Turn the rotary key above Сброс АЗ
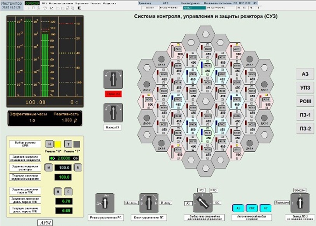 [113, 79]
